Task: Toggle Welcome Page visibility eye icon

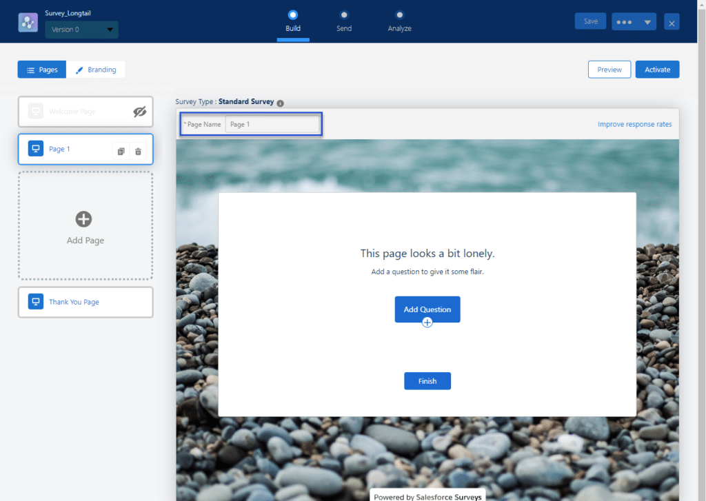Action: [x=139, y=112]
